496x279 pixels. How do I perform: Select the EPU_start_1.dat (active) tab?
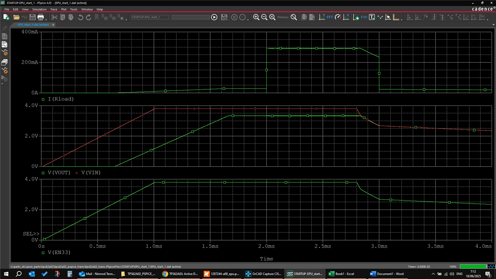(x=33, y=25)
